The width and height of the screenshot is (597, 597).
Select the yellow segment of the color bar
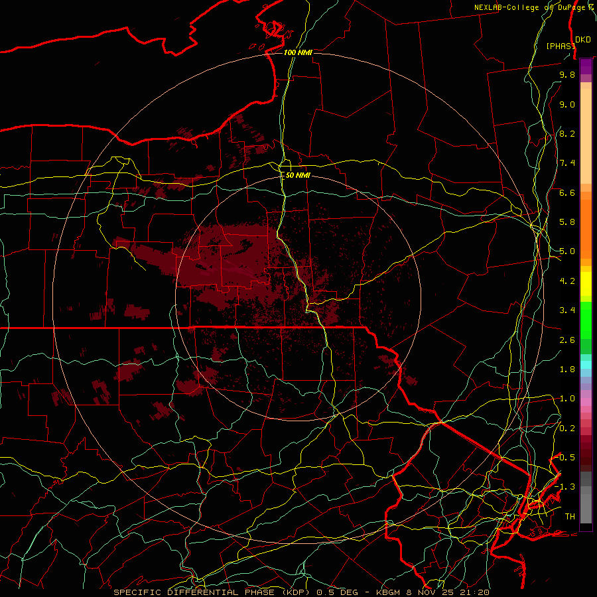[586, 284]
